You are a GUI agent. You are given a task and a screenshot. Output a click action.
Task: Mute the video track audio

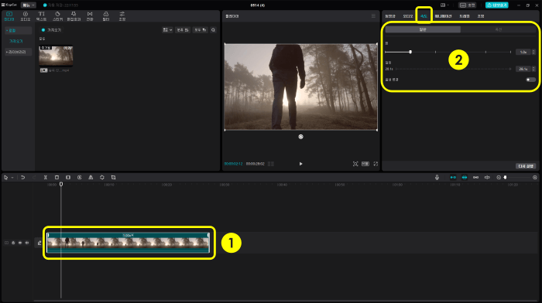pos(27,243)
